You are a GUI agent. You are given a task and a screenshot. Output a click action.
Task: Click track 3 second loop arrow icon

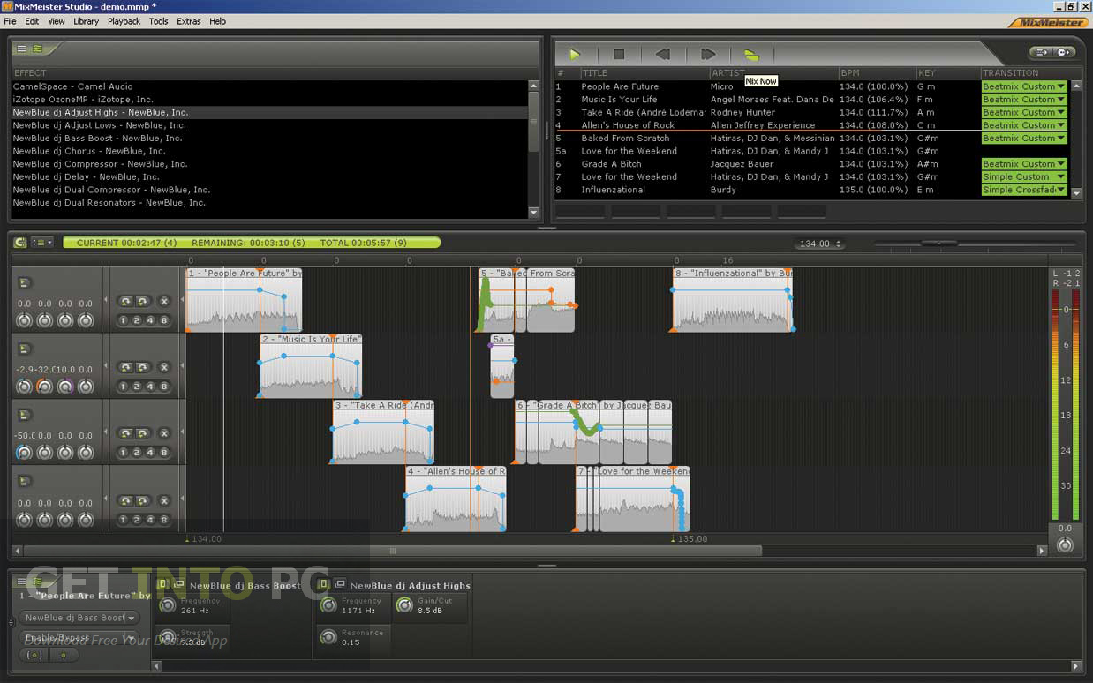click(x=142, y=433)
